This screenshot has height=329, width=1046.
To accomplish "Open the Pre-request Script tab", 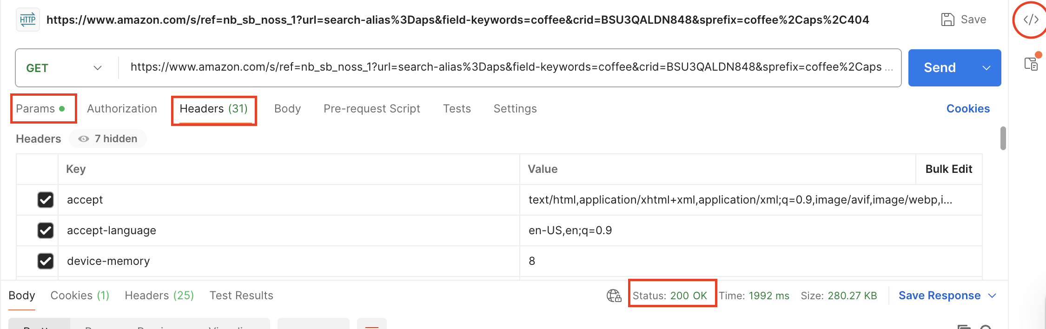I will (371, 109).
